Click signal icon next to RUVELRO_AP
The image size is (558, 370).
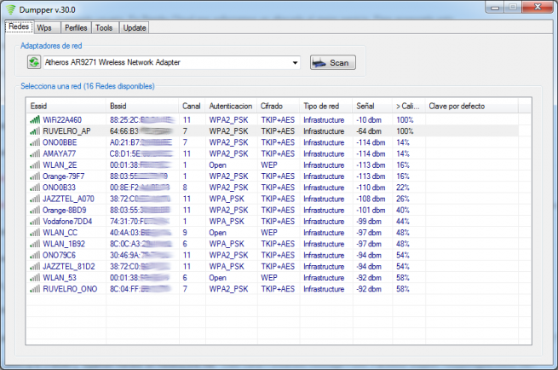[x=35, y=131]
